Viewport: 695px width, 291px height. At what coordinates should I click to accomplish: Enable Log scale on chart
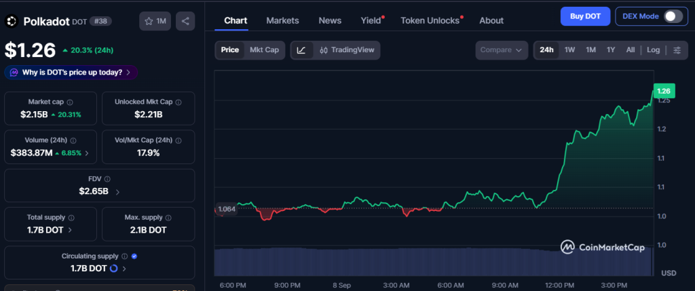(x=653, y=50)
